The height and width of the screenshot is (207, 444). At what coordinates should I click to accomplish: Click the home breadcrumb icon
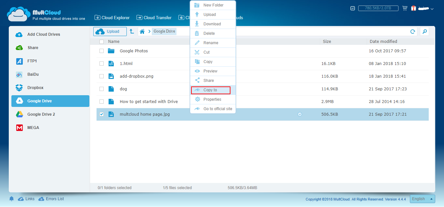142,32
